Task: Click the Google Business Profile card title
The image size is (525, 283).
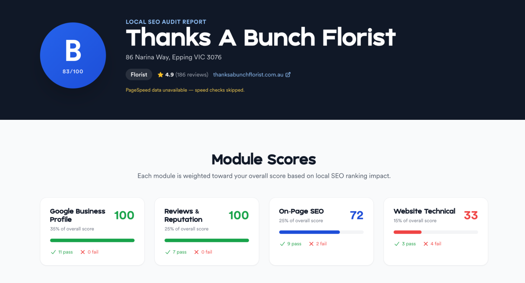Action: (x=77, y=215)
